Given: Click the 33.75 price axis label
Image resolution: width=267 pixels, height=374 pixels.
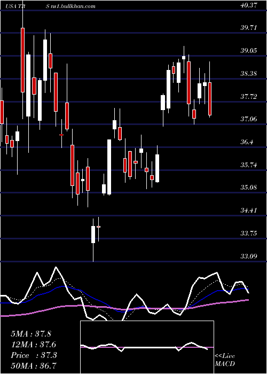Looking at the screenshot, I should (x=248, y=233).
